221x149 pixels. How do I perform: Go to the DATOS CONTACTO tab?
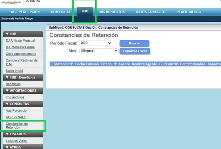[x=150, y=12]
